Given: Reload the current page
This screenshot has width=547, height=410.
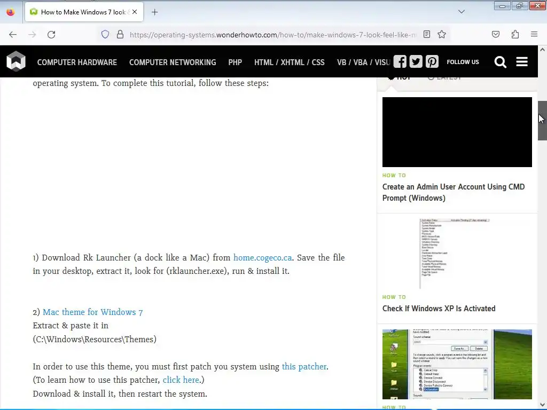Looking at the screenshot, I should point(51,35).
